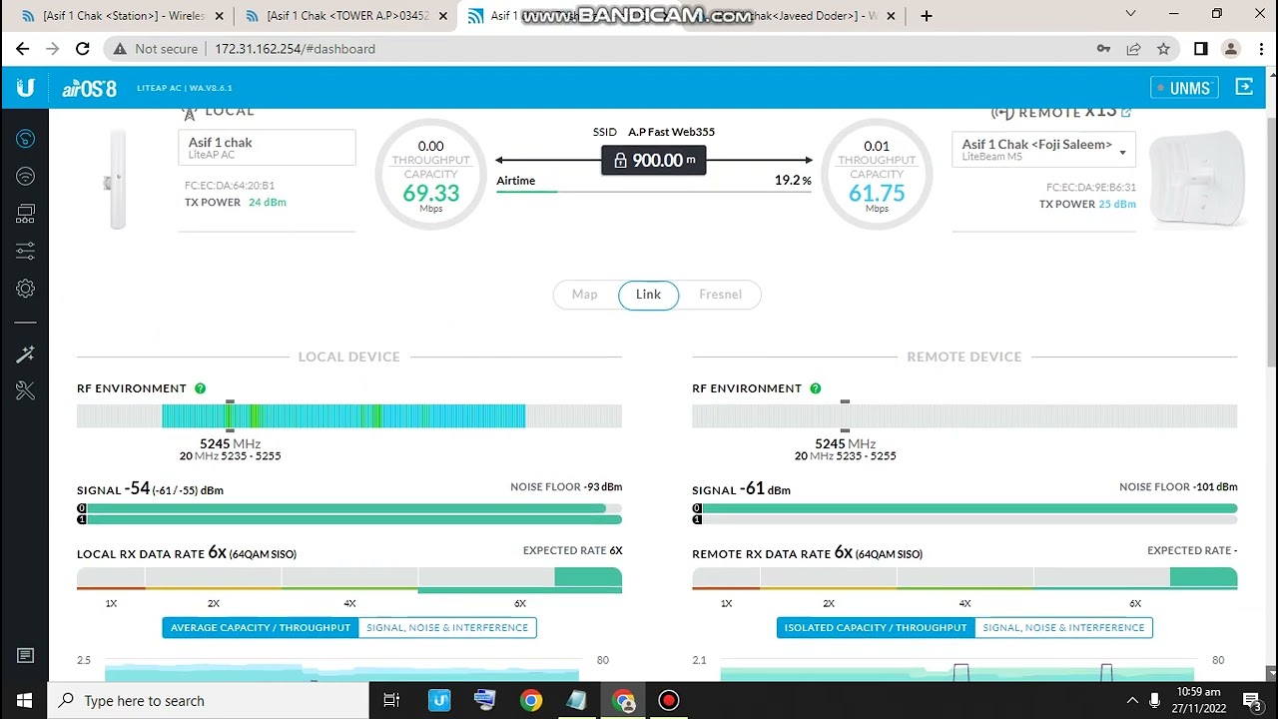1278x719 pixels.
Task: Select Isolated Capacity / Throughput for remote device
Action: coord(876,628)
